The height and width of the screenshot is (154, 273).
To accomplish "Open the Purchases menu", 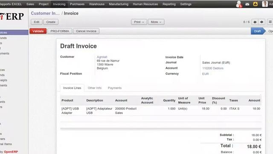I will (x=77, y=4).
